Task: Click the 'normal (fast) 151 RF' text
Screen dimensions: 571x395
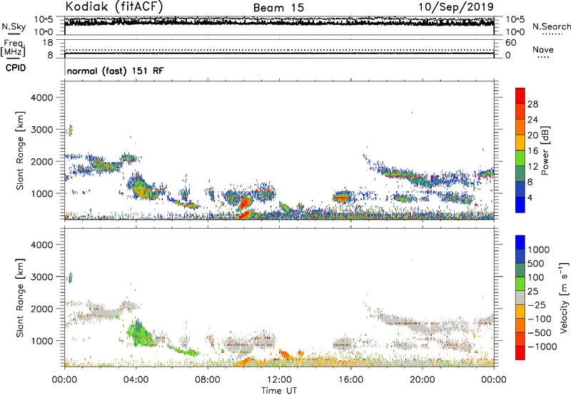Action: 115,71
